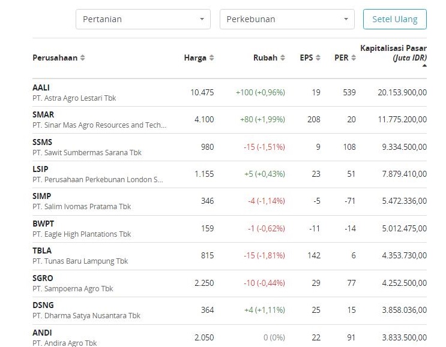
Task: Click SGRO change -10 (-0,44%)
Action: (264, 283)
